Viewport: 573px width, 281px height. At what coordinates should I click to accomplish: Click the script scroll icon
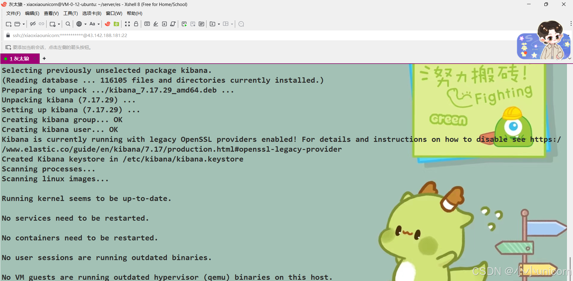(x=173, y=24)
